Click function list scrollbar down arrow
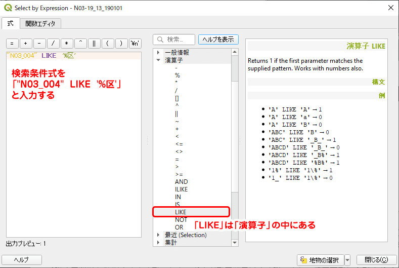Screen dimensions: 399x268 click(235, 243)
